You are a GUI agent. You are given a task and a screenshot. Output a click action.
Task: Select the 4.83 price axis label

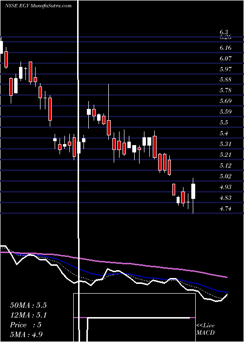[x=225, y=198]
